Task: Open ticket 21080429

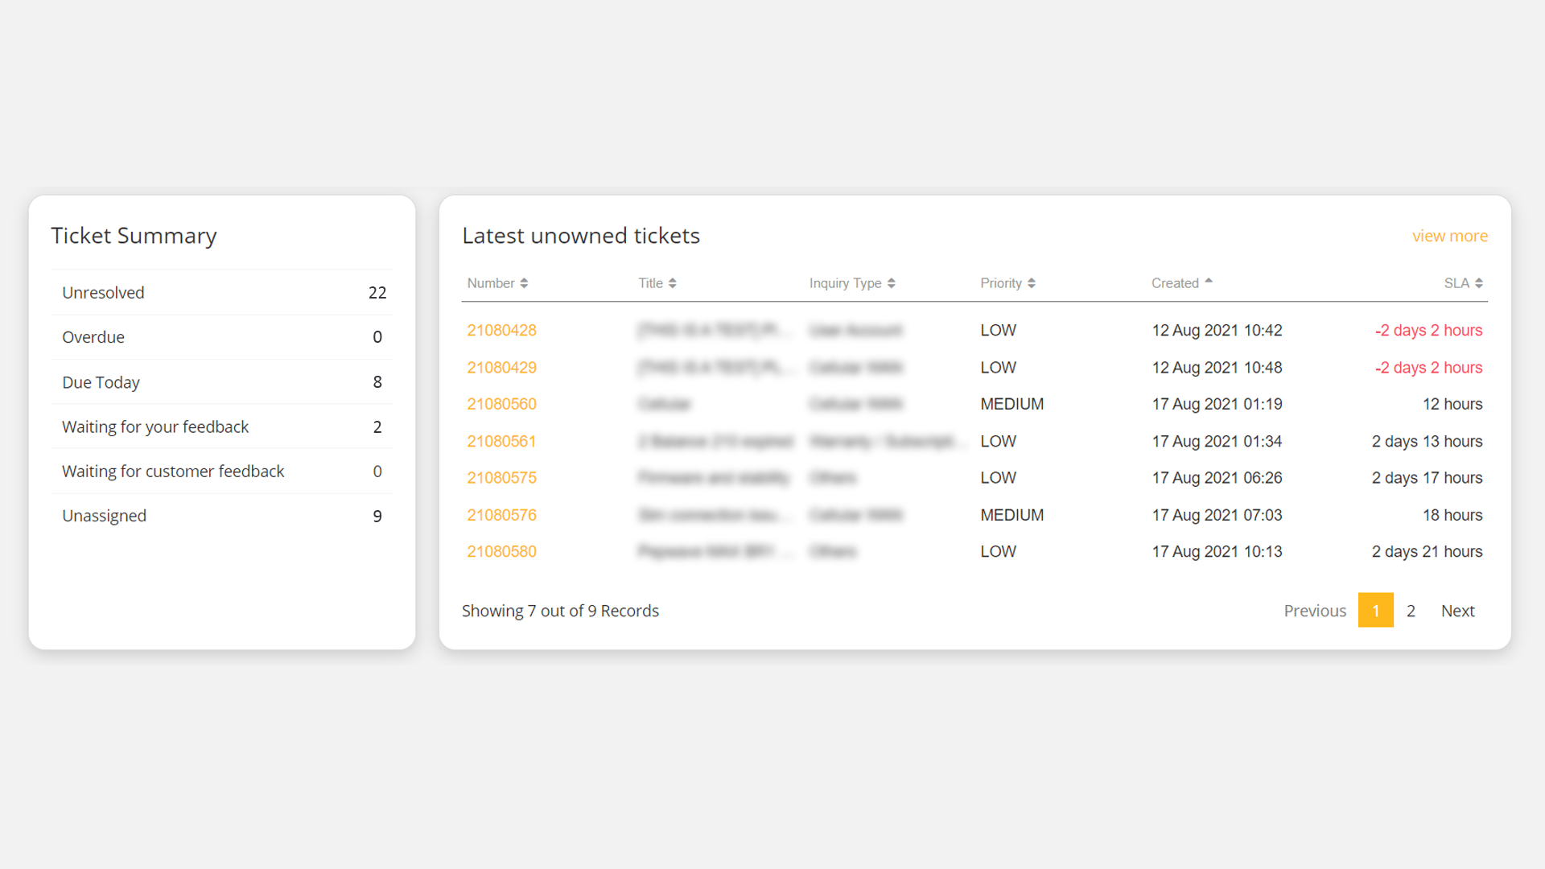Action: pyautogui.click(x=501, y=368)
